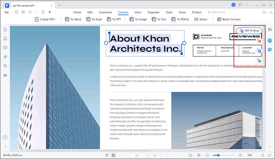Switch to the Edit tab

(x=90, y=12)
